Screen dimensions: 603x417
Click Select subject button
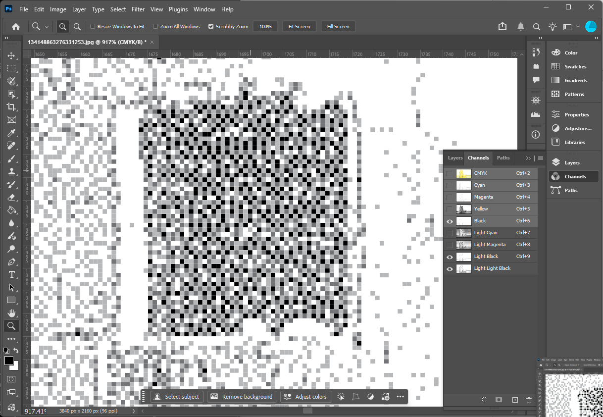point(177,397)
